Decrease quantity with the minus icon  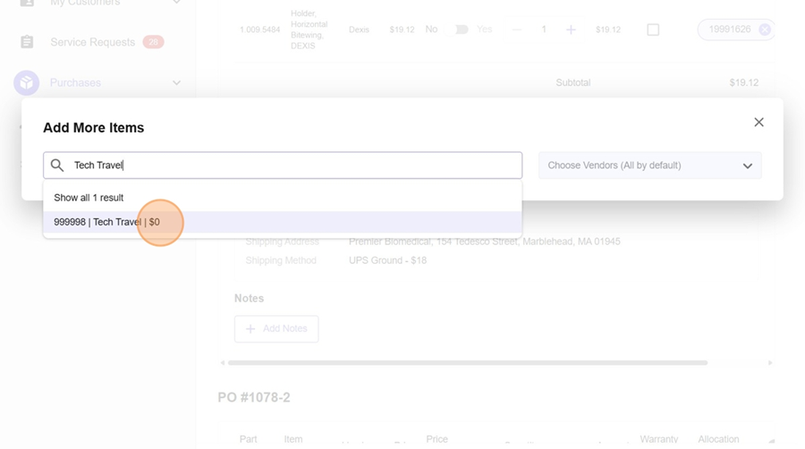(517, 30)
